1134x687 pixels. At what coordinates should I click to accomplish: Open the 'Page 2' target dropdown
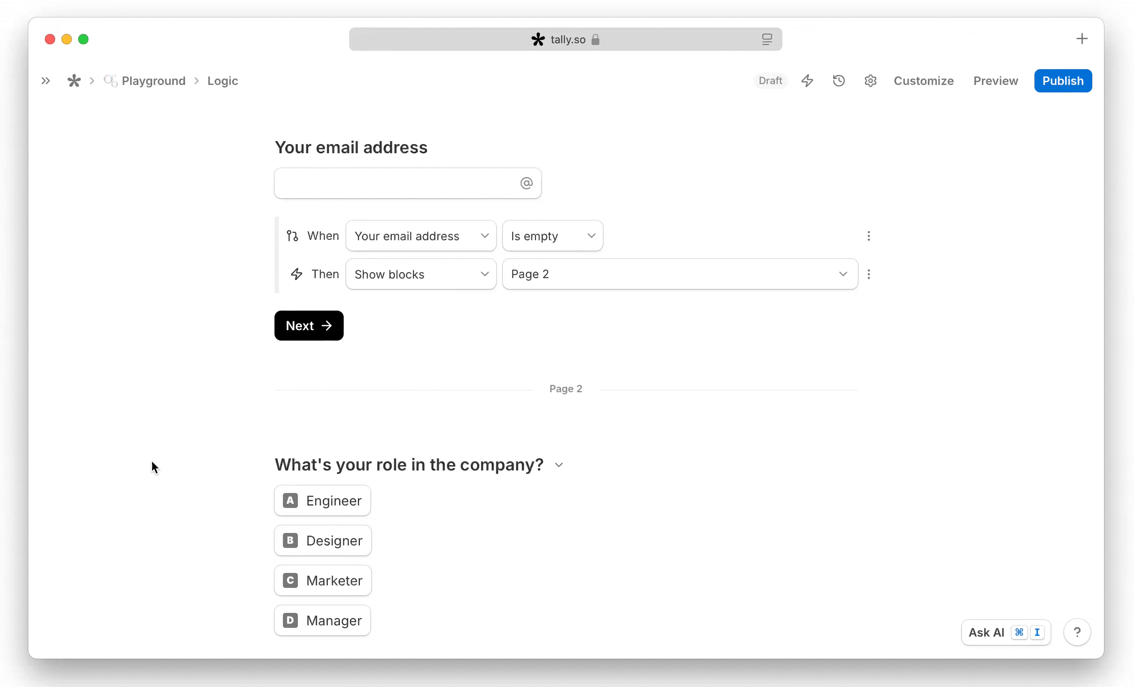click(x=680, y=274)
